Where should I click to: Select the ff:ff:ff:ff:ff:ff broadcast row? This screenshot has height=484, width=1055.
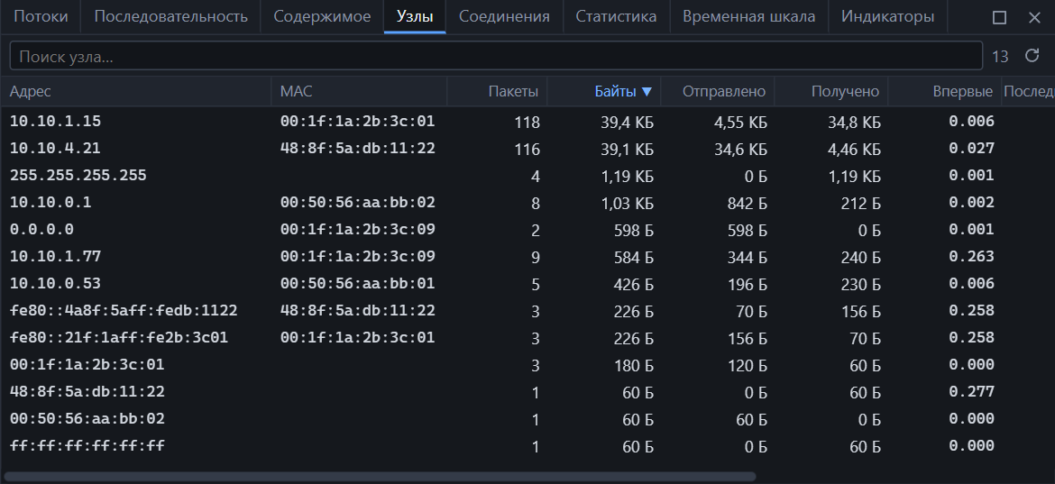[527, 445]
